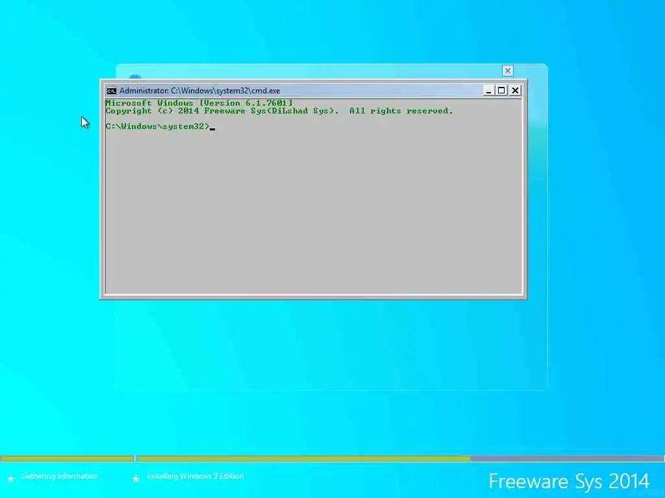The width and height of the screenshot is (665, 498).
Task: Click the cmd prompt line C:\Windows\system32>
Action: pyautogui.click(x=157, y=126)
